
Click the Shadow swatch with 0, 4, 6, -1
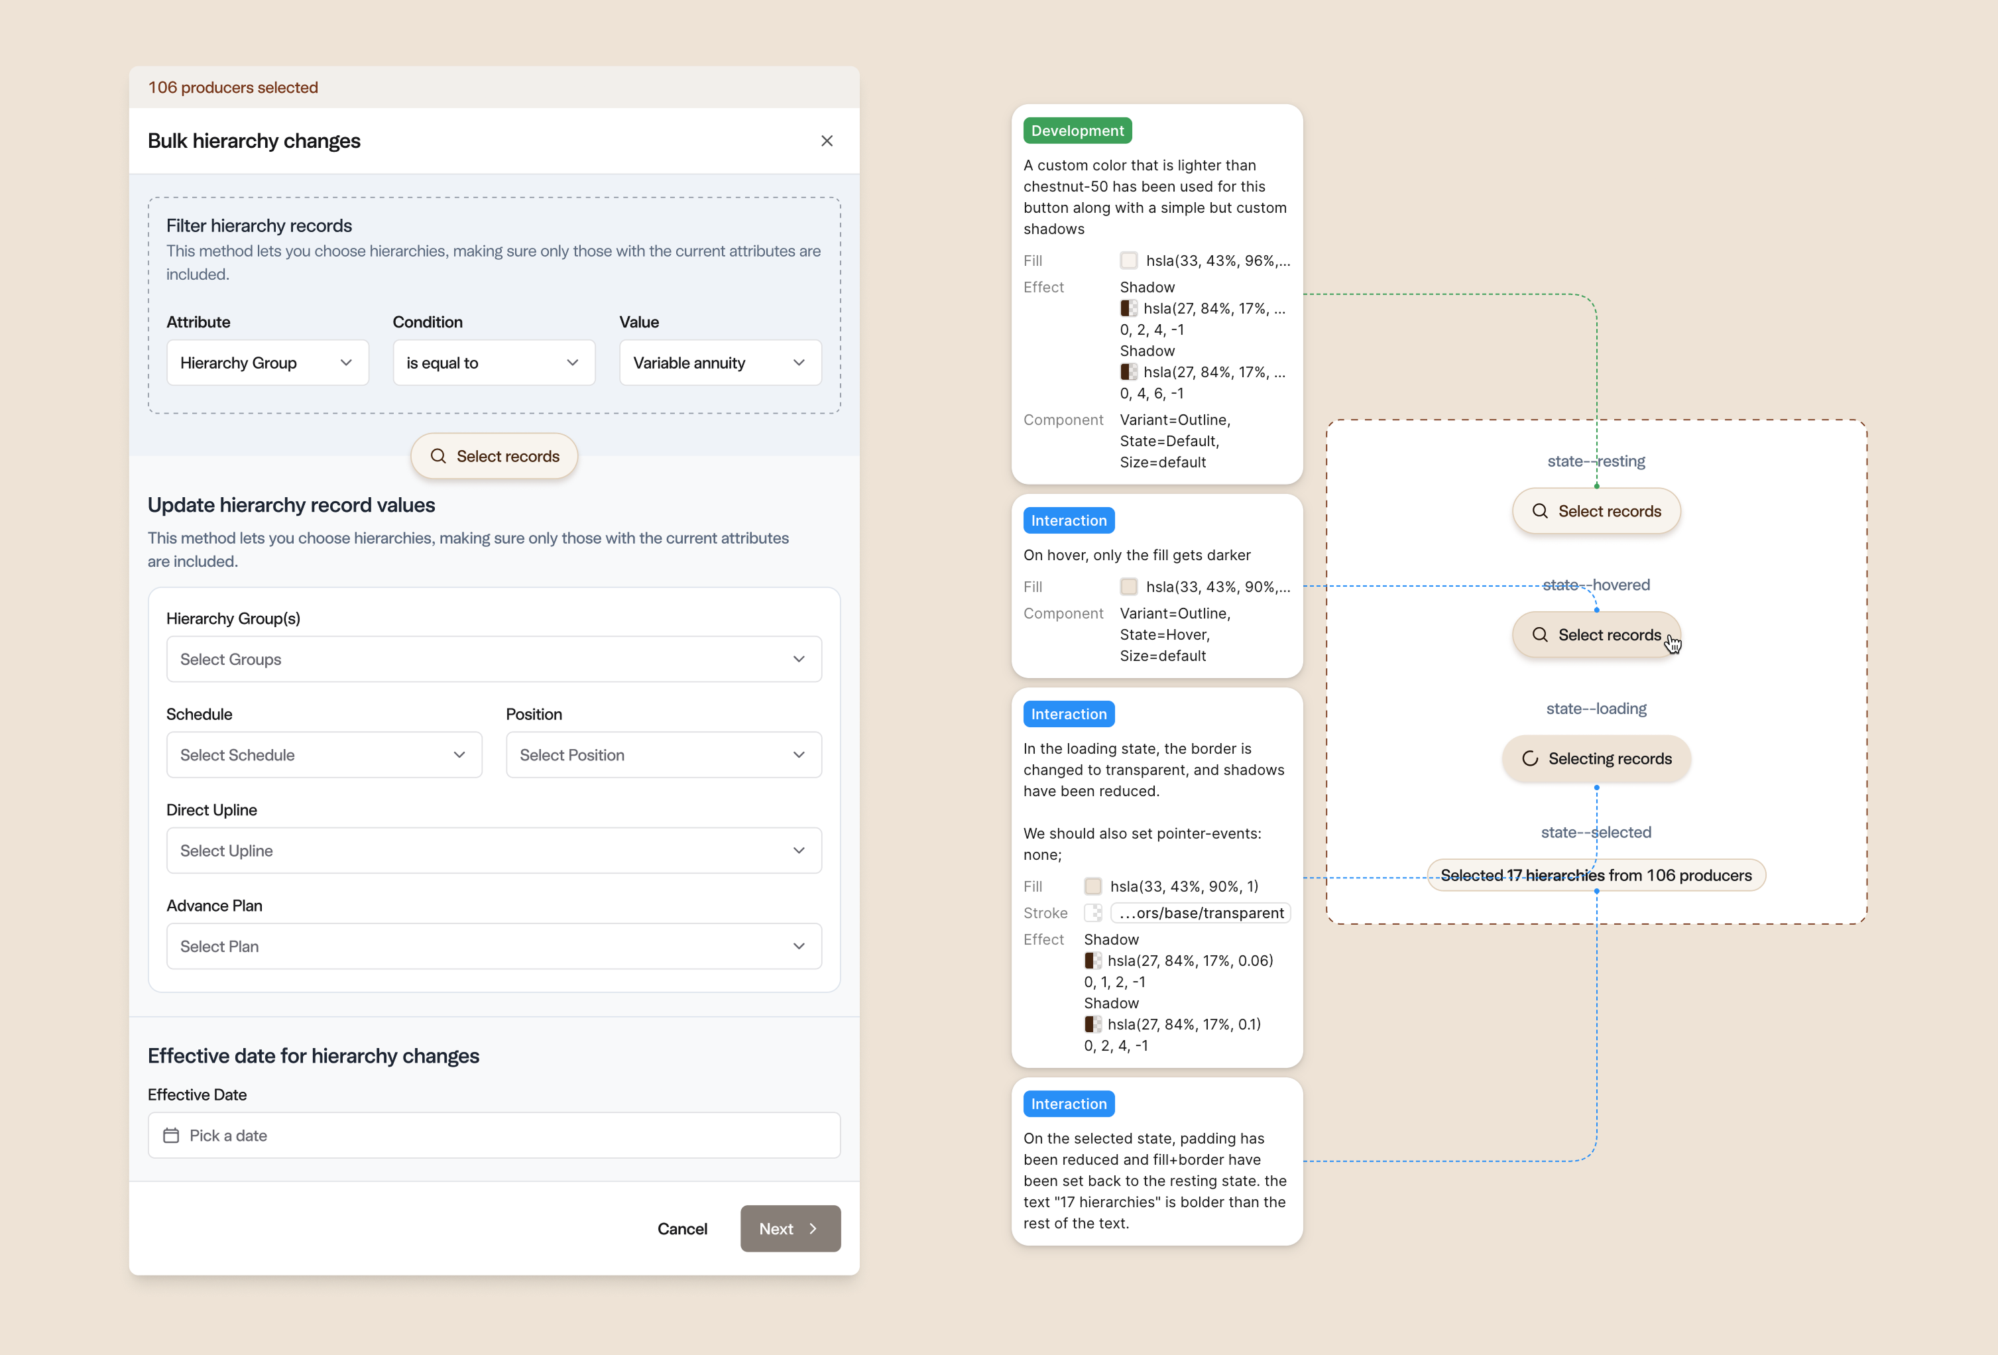point(1129,373)
